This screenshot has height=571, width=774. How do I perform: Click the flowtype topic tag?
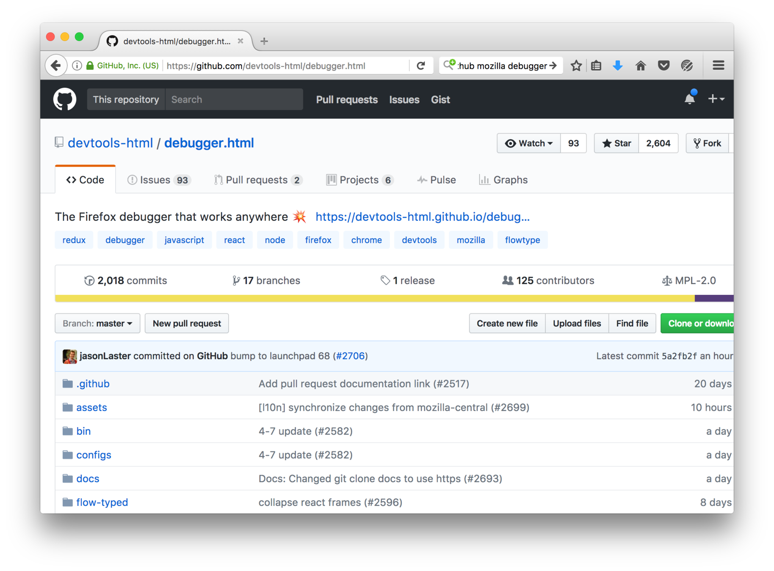pyautogui.click(x=522, y=240)
